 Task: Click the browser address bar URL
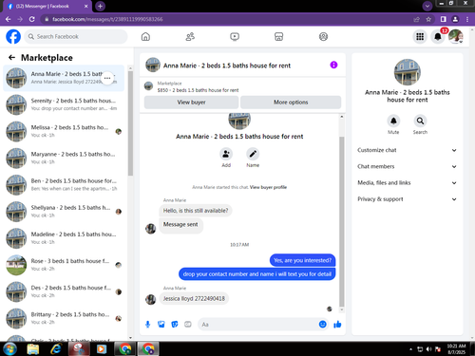click(x=107, y=19)
